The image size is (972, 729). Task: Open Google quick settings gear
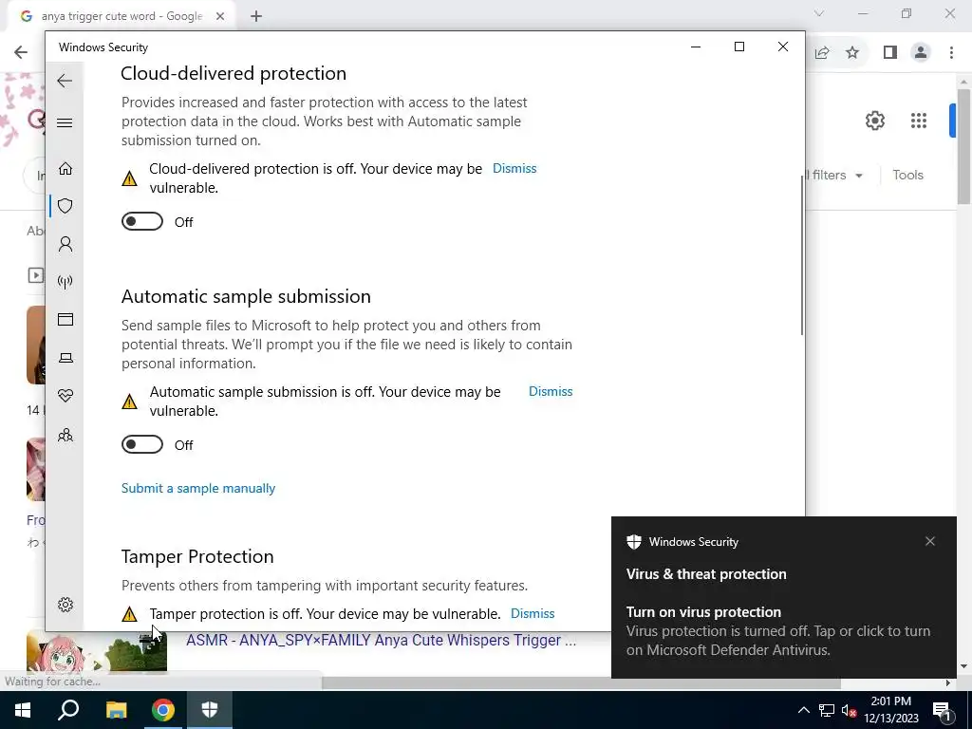(874, 121)
